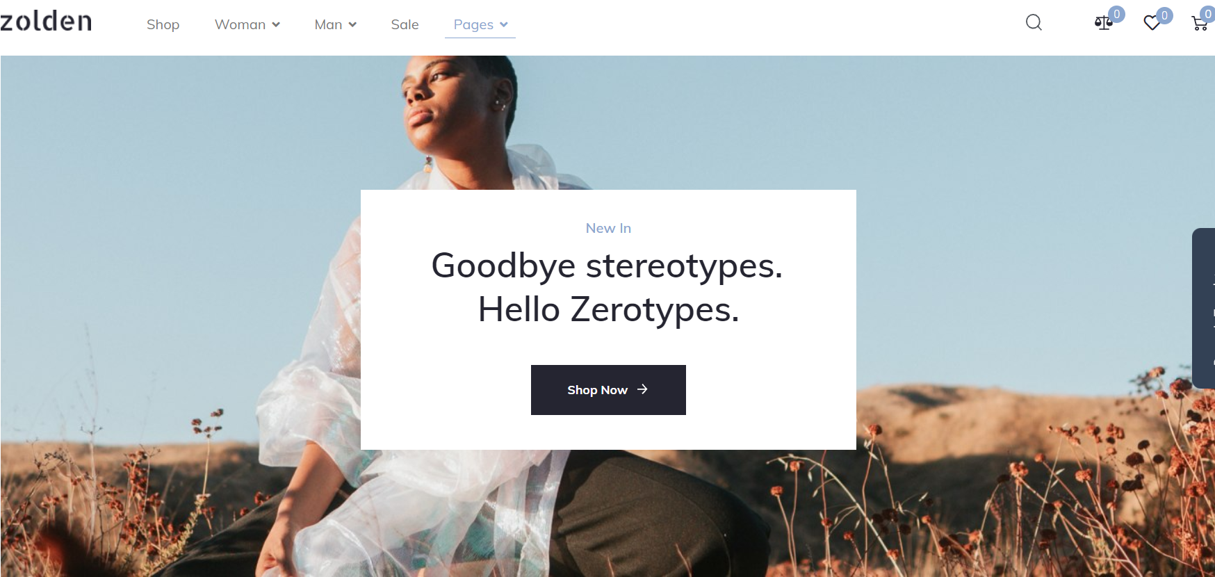Click the arrow inside Shop Now
1215x577 pixels.
point(642,389)
